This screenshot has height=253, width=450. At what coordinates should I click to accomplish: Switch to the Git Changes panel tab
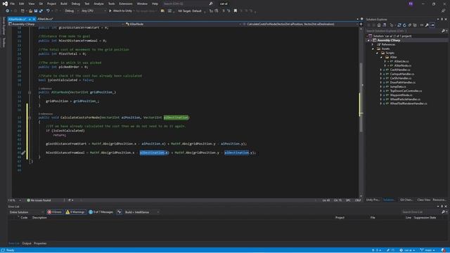pos(406,200)
